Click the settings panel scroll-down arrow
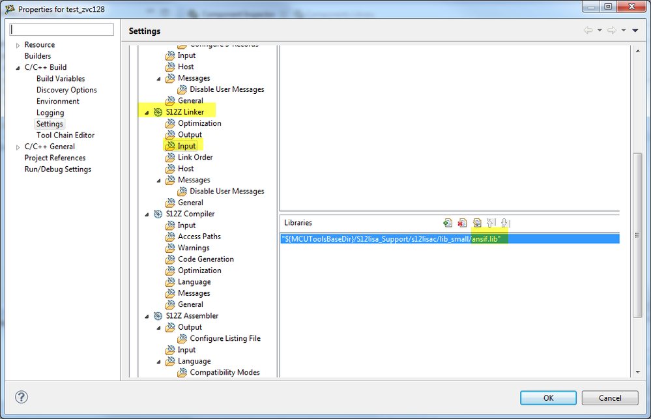Screen dimensions: 651x419 coord(638,372)
